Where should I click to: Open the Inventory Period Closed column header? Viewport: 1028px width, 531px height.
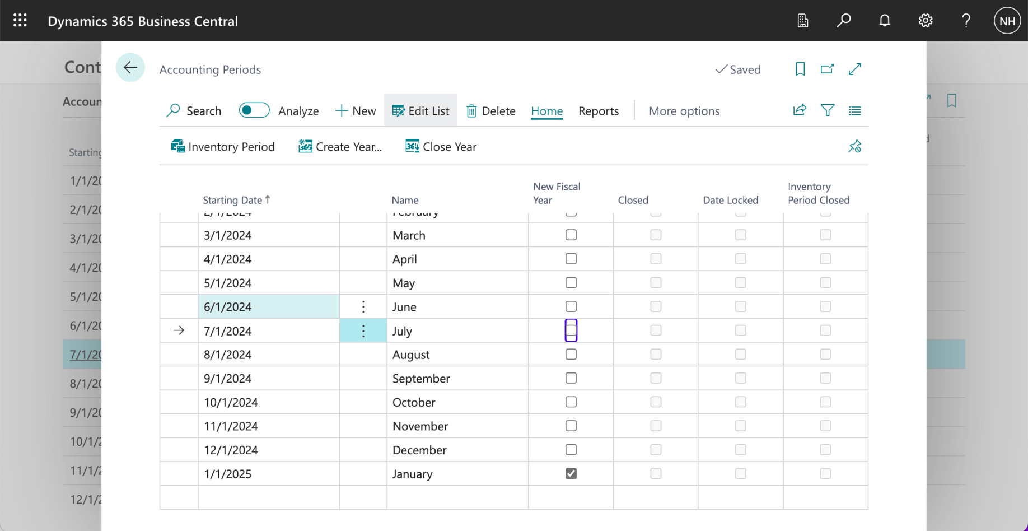tap(819, 193)
